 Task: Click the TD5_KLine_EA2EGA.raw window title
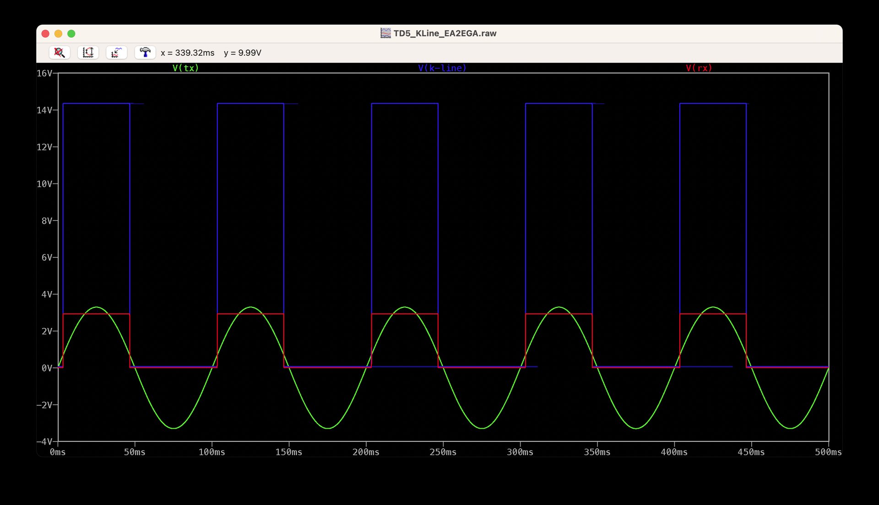(x=445, y=33)
